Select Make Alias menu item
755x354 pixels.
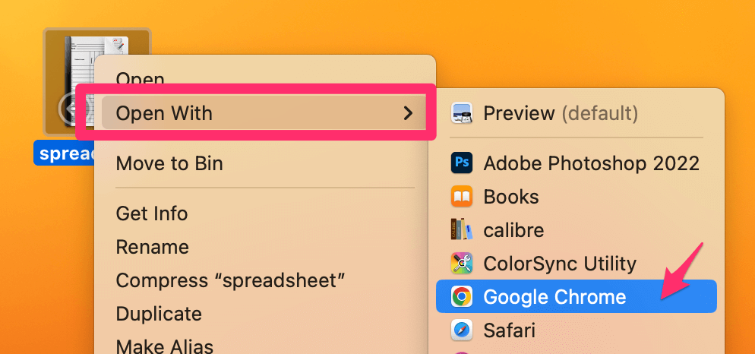click(164, 346)
